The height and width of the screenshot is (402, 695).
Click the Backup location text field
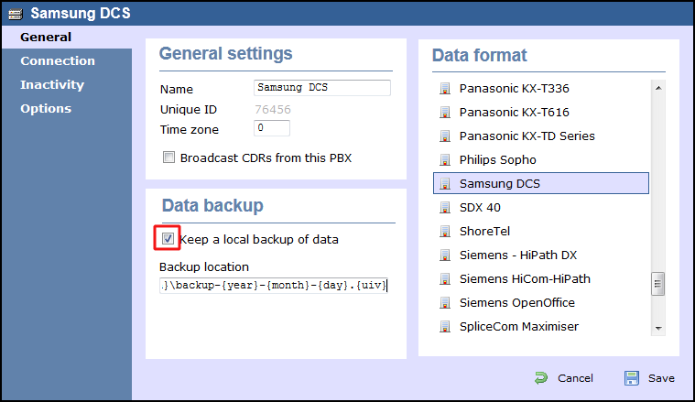point(275,286)
